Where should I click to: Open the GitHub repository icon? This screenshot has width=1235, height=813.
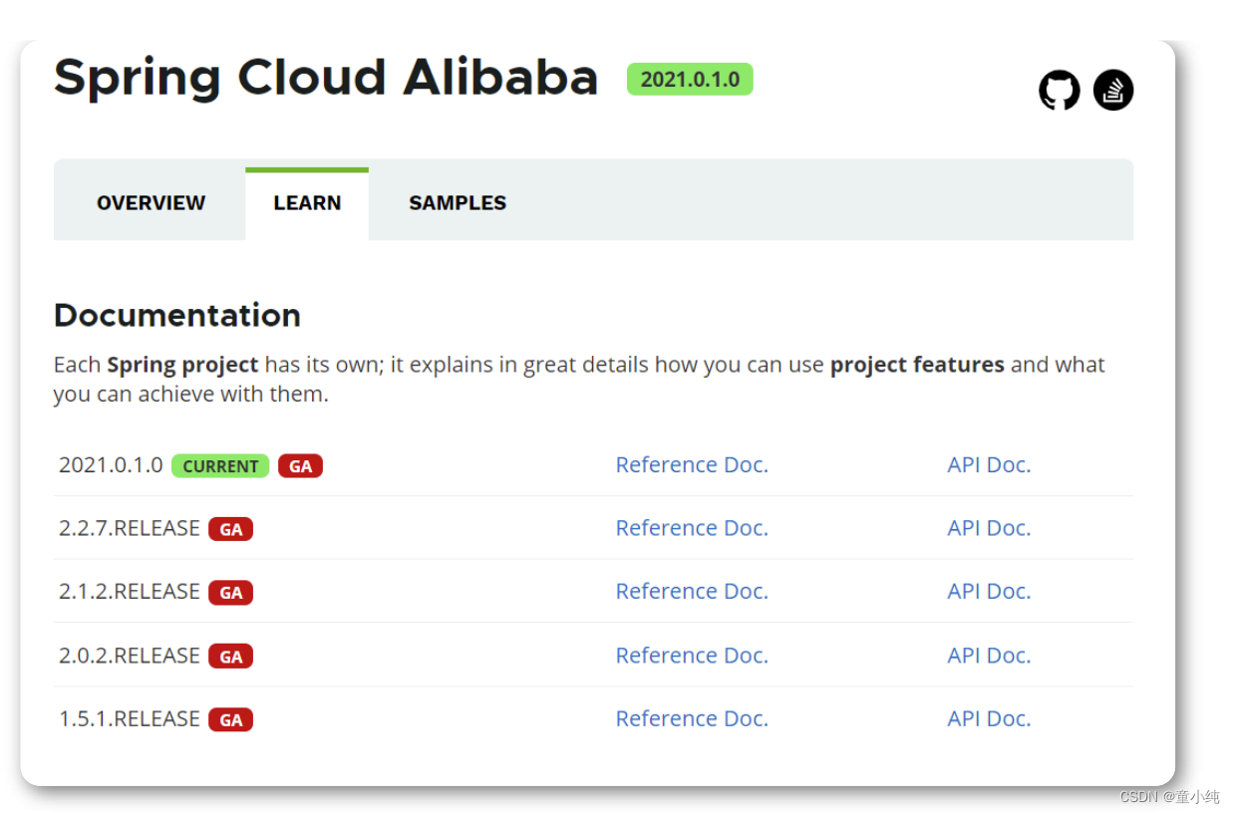pos(1059,91)
